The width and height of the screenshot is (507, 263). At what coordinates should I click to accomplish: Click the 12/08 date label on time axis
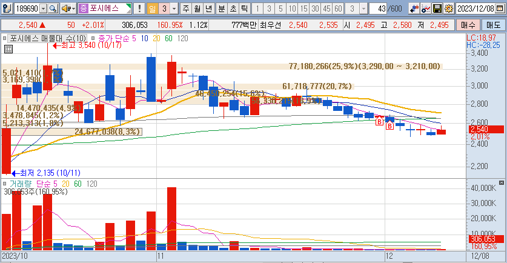click(480, 256)
